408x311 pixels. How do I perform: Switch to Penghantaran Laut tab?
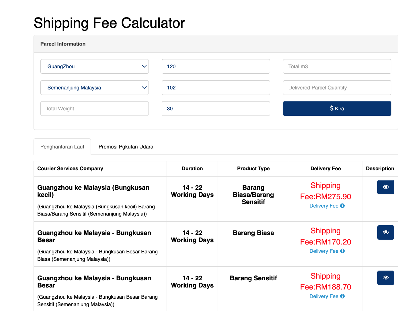pos(62,147)
